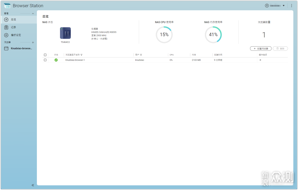Click the 删除 delete button
The height and width of the screenshot is (190, 298).
(280, 48)
